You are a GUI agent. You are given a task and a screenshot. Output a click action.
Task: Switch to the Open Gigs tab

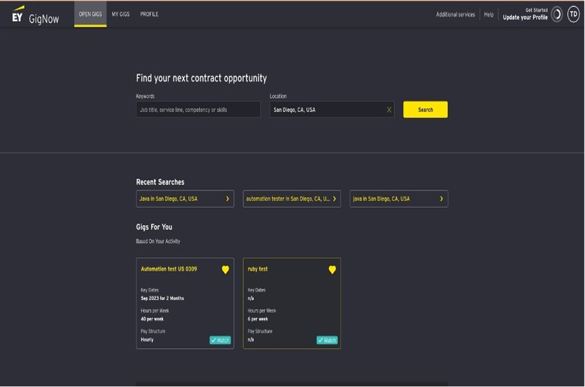coord(90,14)
